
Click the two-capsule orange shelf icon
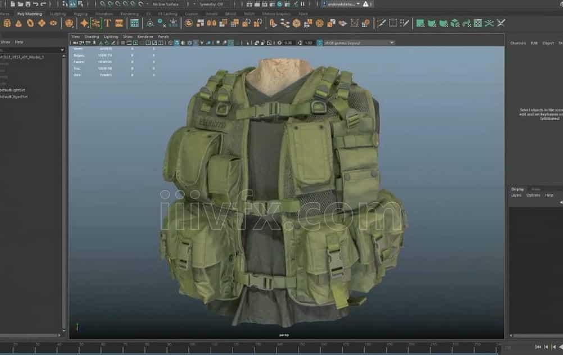tap(211, 24)
